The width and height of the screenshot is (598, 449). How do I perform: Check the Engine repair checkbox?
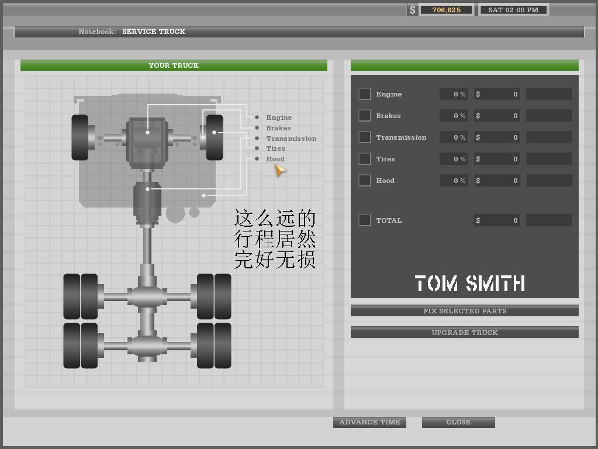coord(365,94)
